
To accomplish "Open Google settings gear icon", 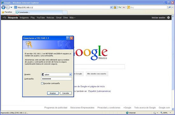I will coord(168,17).
